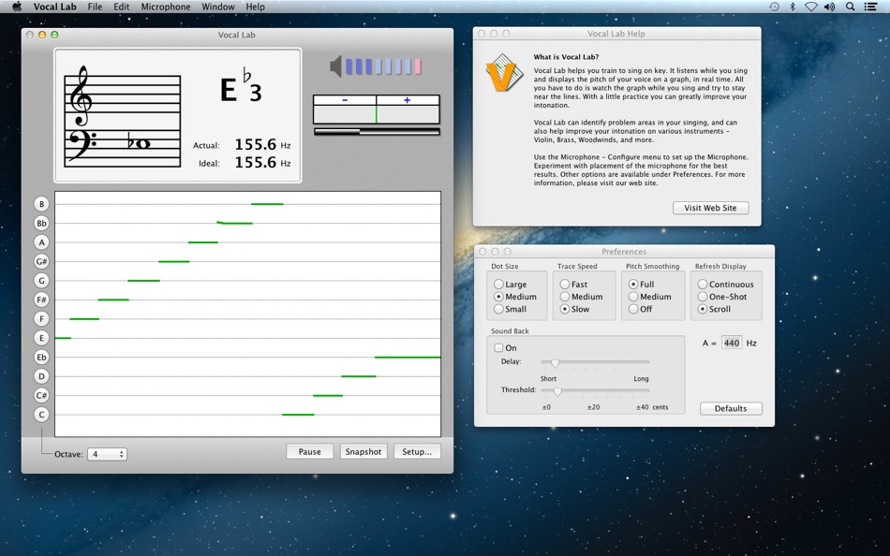This screenshot has width=890, height=556.
Task: Click the Bluetooth menu bar icon
Action: point(793,7)
